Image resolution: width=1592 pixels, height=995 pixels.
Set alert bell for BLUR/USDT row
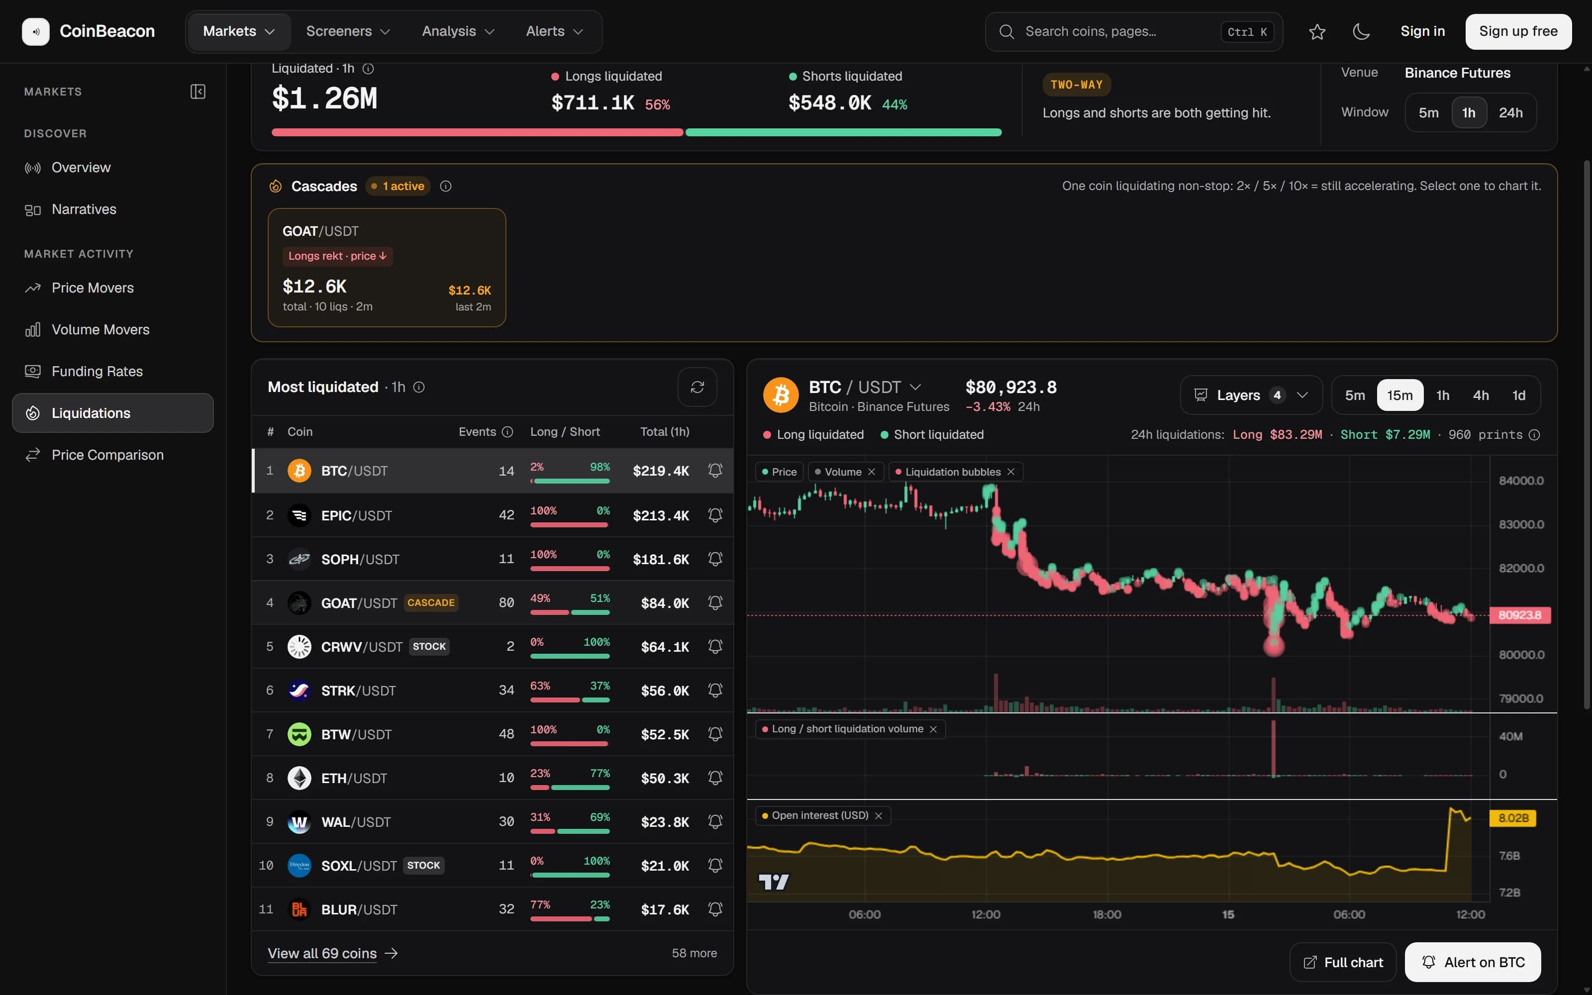pos(715,909)
